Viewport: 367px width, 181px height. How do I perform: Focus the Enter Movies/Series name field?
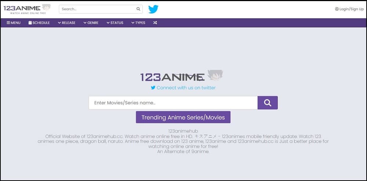point(173,103)
